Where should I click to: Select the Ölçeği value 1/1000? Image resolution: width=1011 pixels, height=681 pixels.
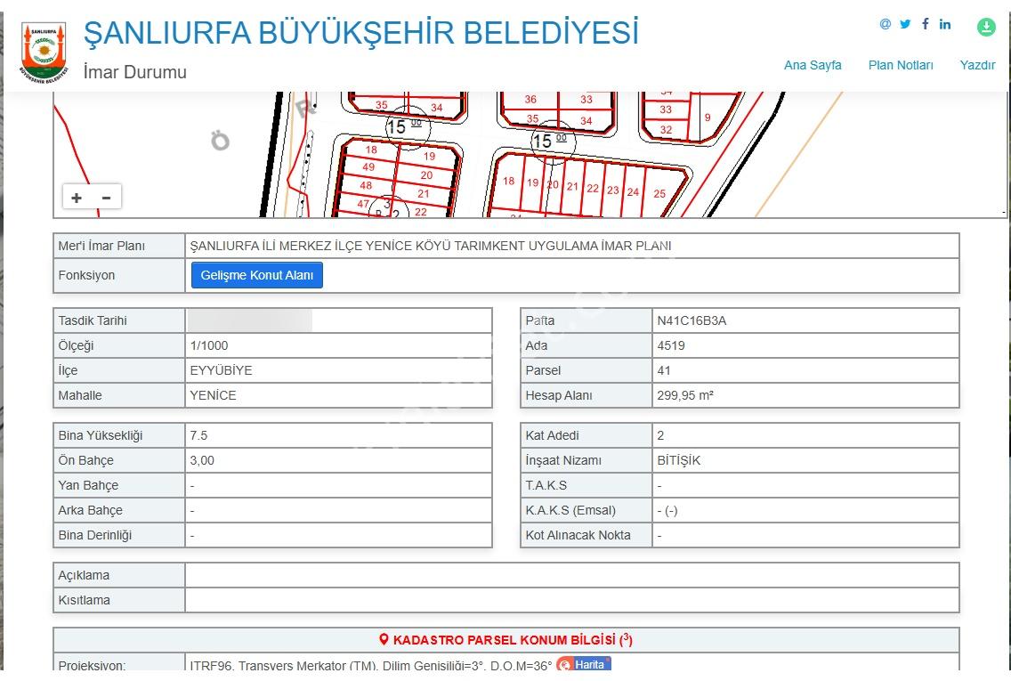tap(209, 345)
